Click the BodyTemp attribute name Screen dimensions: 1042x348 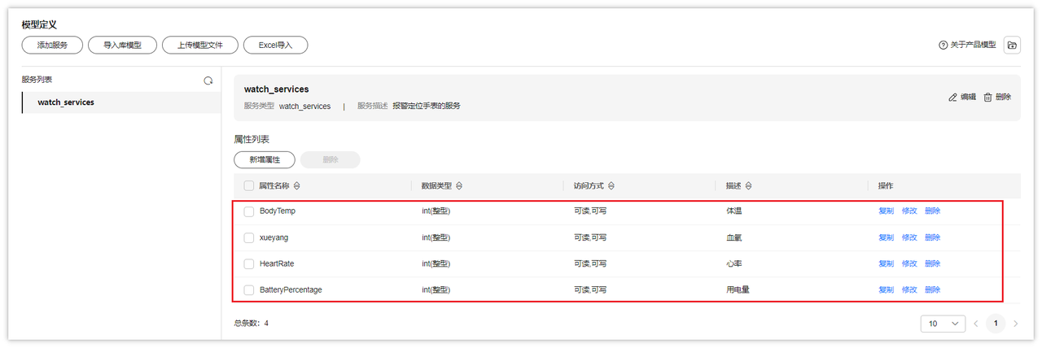point(278,211)
